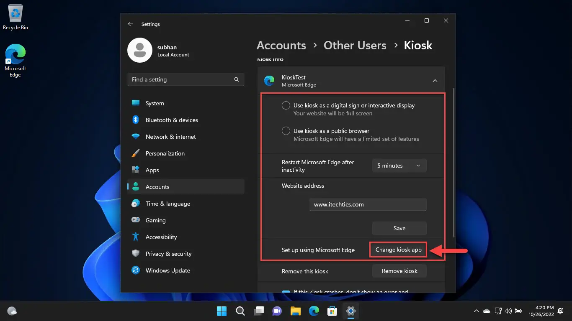The height and width of the screenshot is (321, 572).
Task: Open Gaming settings category
Action: pyautogui.click(x=186, y=220)
